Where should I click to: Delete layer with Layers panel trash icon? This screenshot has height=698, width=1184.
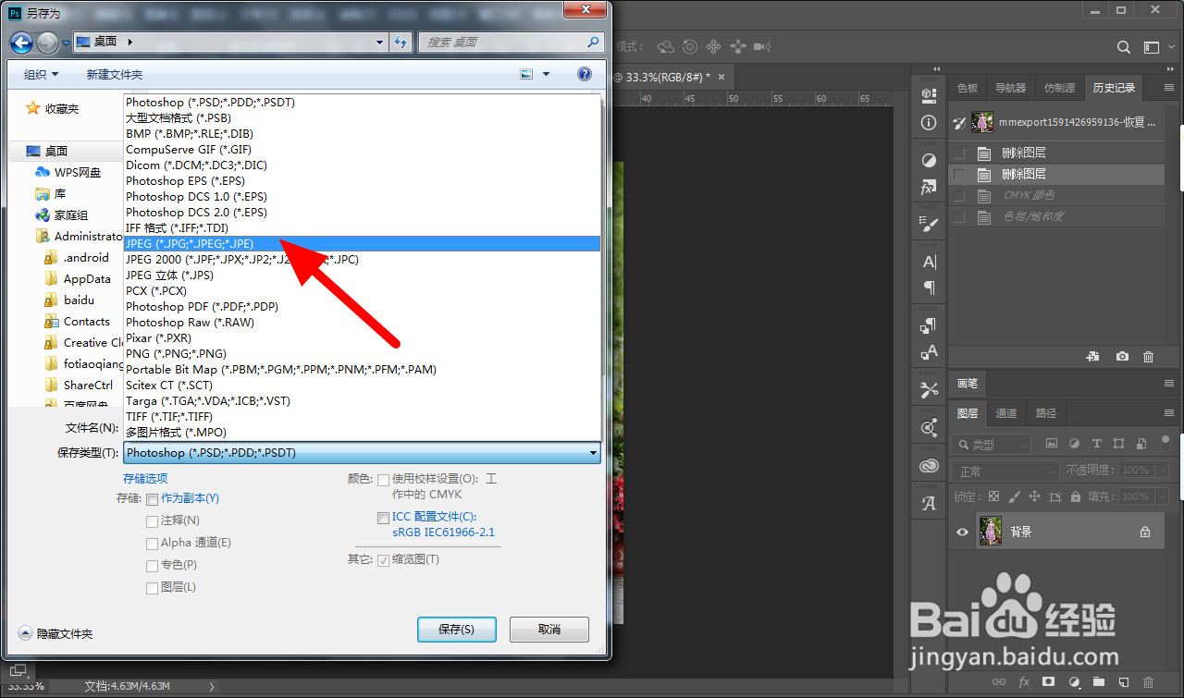pos(1148,681)
